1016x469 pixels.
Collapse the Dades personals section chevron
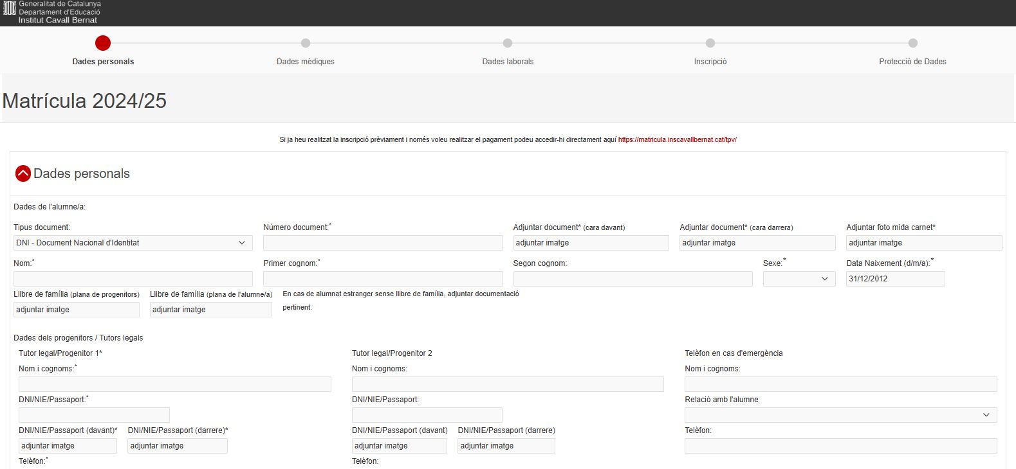[x=23, y=173]
